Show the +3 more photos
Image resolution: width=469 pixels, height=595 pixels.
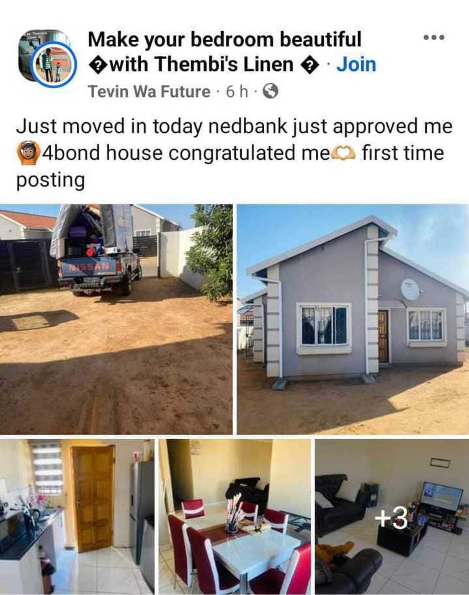pos(392,516)
